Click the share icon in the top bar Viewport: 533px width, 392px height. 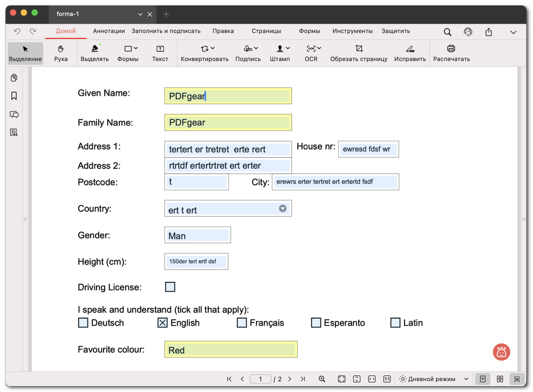pyautogui.click(x=489, y=32)
